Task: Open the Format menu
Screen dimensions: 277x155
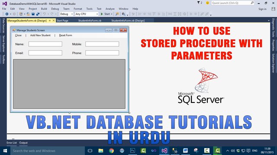Action: click(78, 9)
